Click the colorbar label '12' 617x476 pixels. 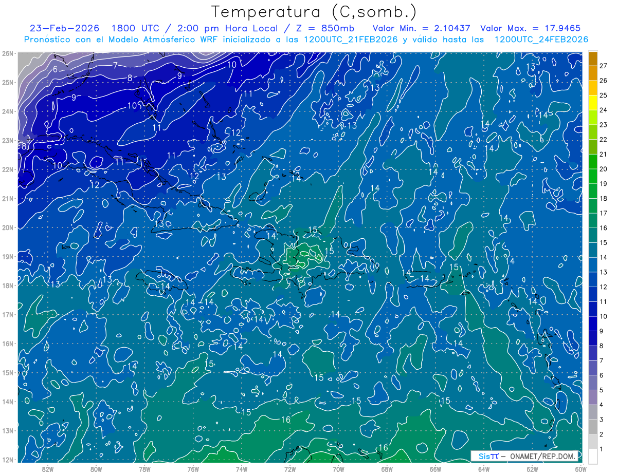tap(604, 287)
